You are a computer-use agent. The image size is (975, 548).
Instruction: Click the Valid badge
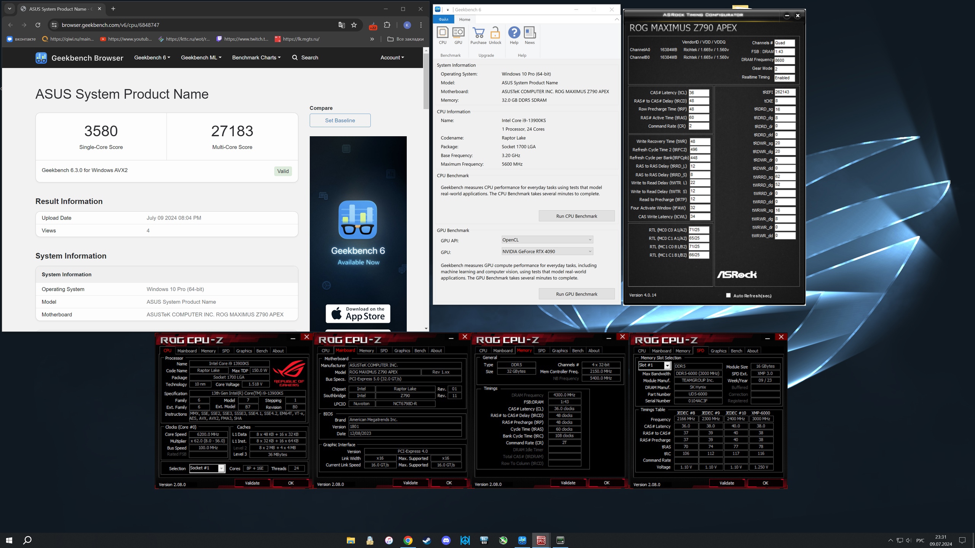(283, 171)
